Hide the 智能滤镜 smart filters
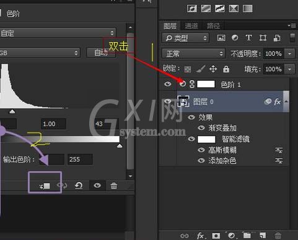 pos(191,139)
